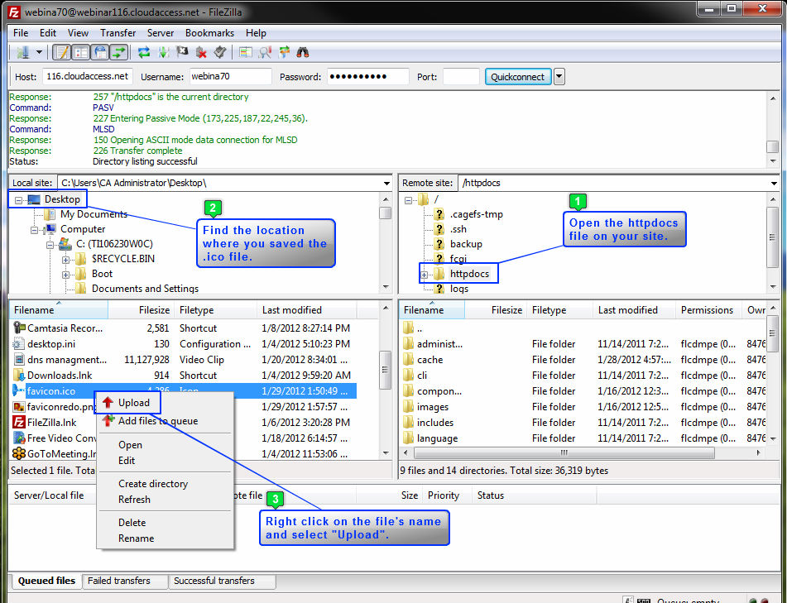Switch to the Successful transfers tab
Image resolution: width=787 pixels, height=603 pixels.
(221, 581)
